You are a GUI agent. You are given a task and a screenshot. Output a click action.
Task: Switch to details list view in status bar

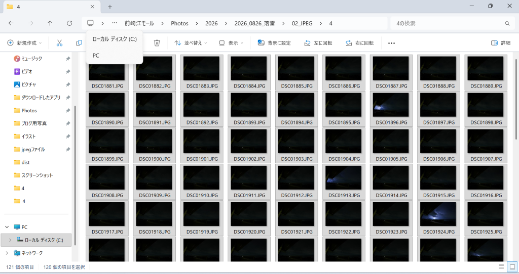point(501,267)
